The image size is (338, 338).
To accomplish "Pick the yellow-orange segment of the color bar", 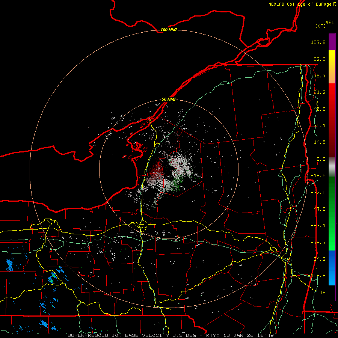I will point(332,67).
